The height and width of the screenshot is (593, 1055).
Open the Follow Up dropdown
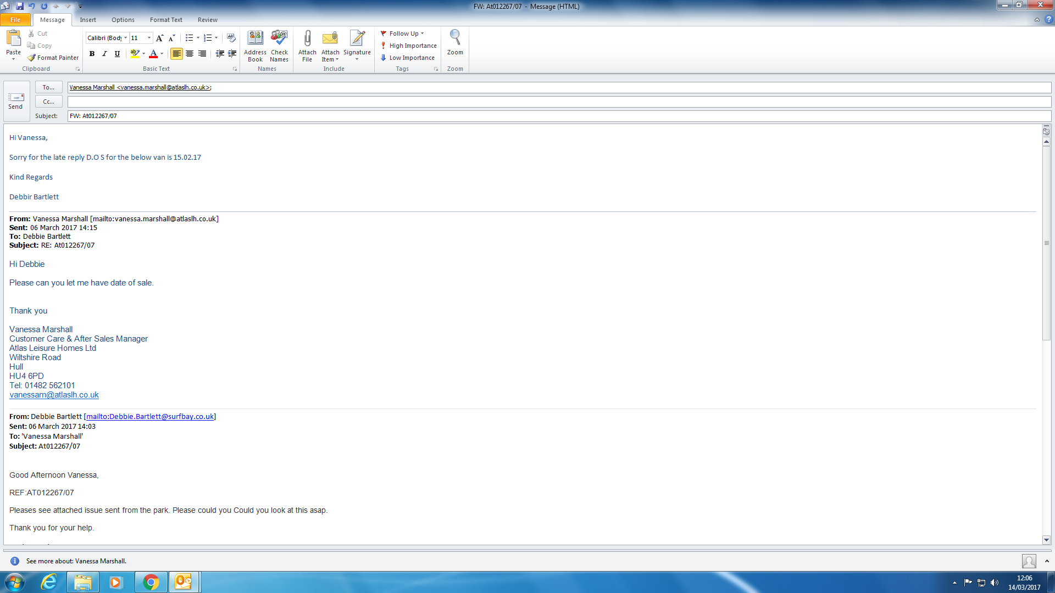click(x=402, y=33)
